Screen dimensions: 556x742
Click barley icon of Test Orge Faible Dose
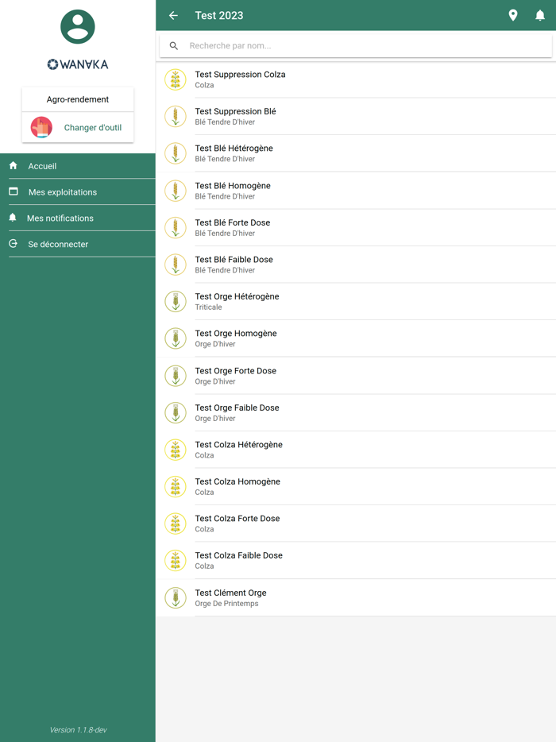(176, 412)
